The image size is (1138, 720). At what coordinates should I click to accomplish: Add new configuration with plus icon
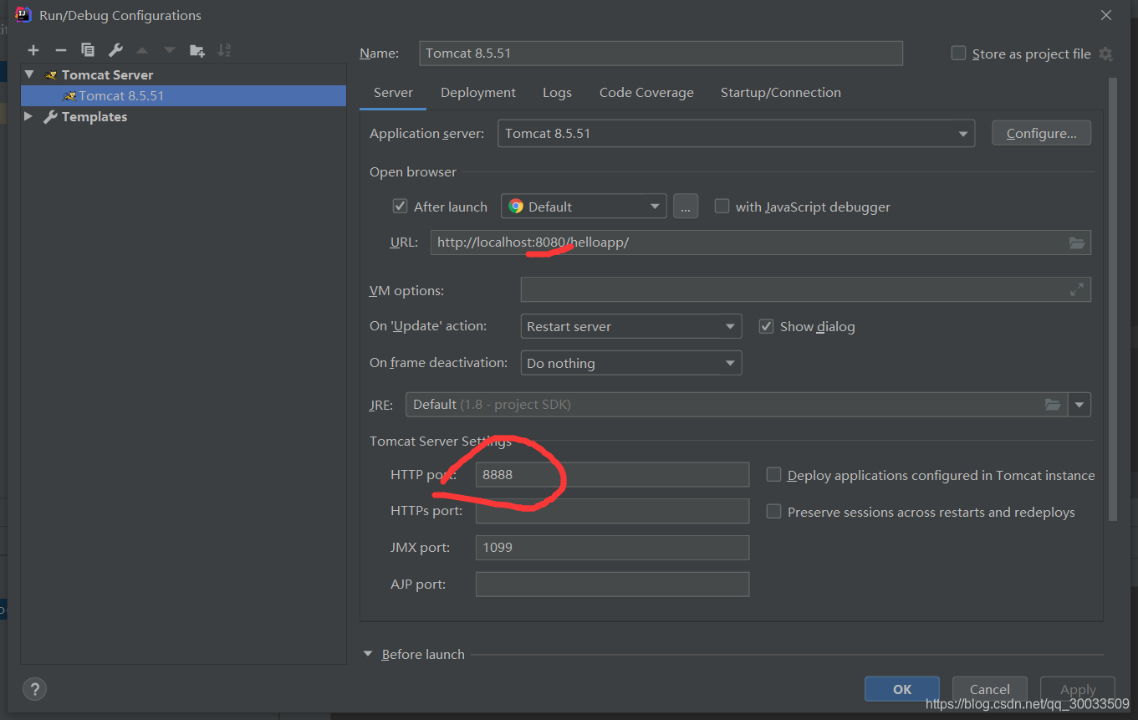click(33, 50)
